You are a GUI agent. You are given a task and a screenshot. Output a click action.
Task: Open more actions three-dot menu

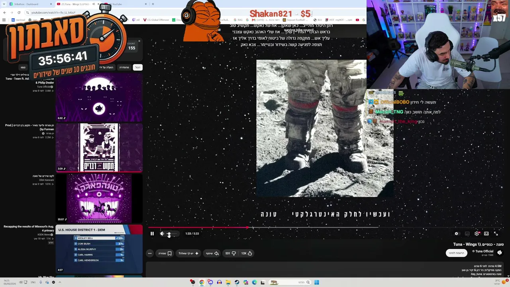(150, 253)
